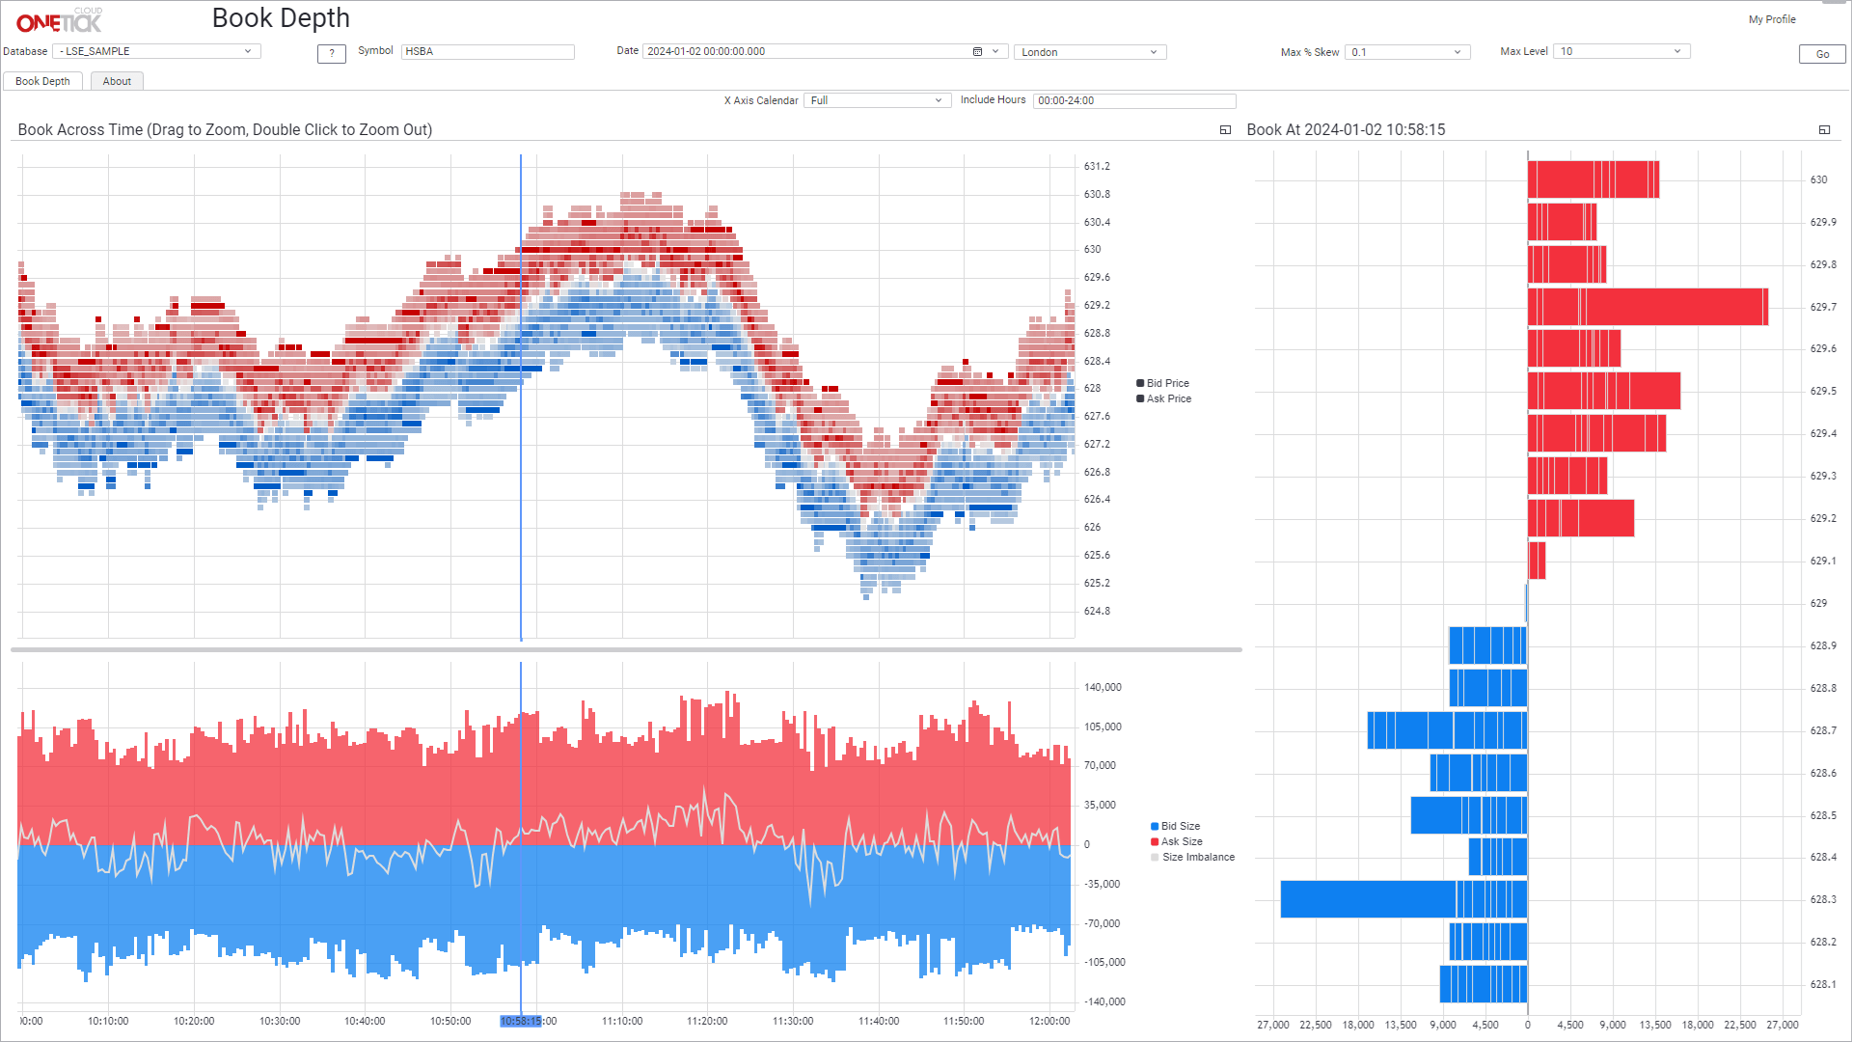The height and width of the screenshot is (1042, 1852).
Task: Click the horizontal splitter between charts
Action: tap(625, 650)
